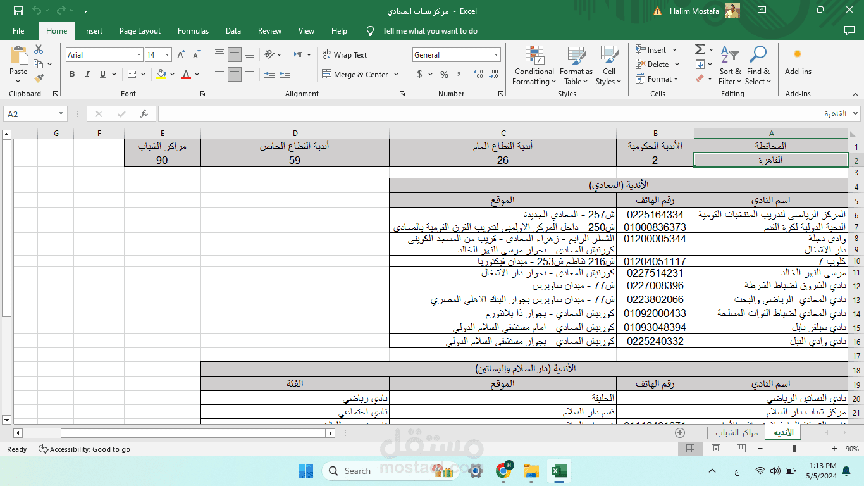Increase font size with larger A

coord(181,55)
